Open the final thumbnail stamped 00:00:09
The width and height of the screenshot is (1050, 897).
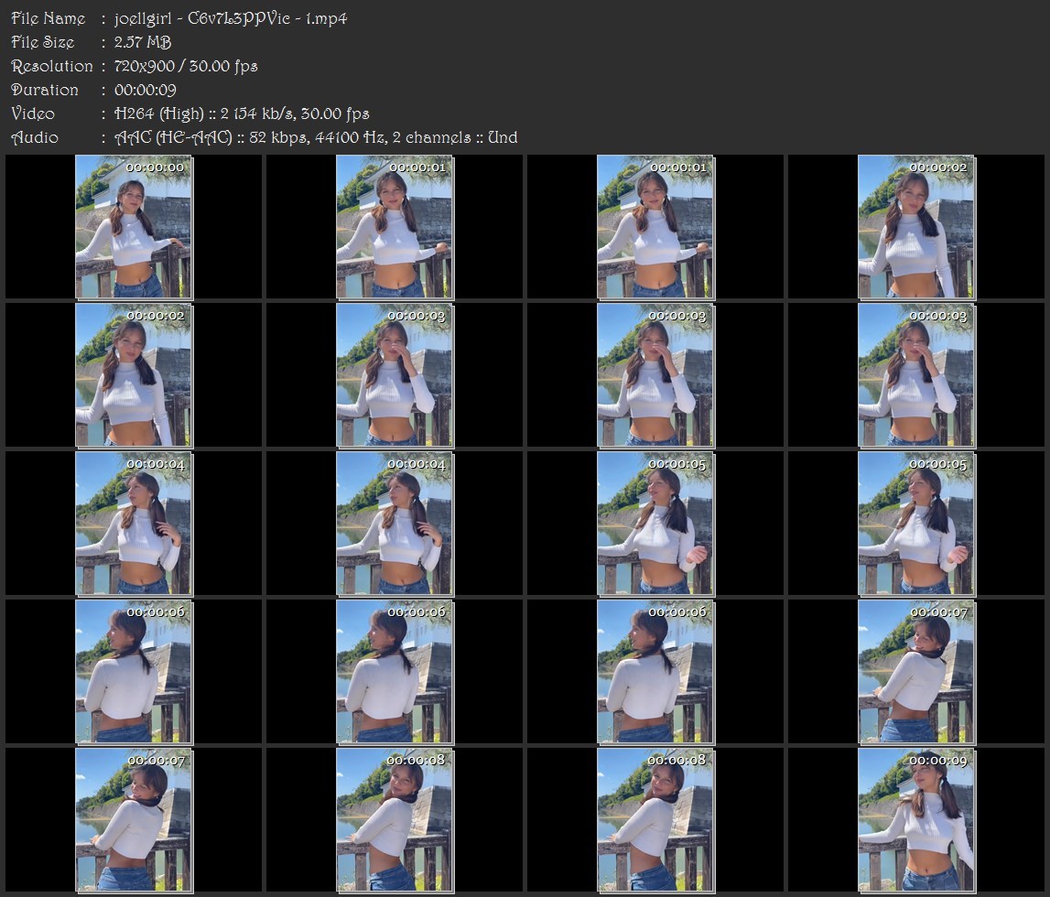(x=916, y=820)
